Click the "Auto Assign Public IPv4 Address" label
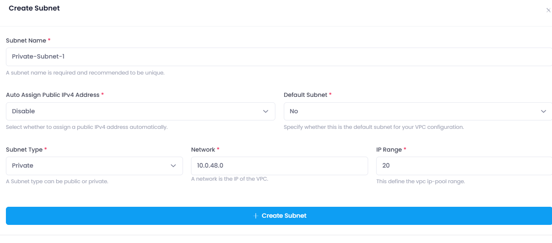Screen dimensions: 552x243 [53, 95]
